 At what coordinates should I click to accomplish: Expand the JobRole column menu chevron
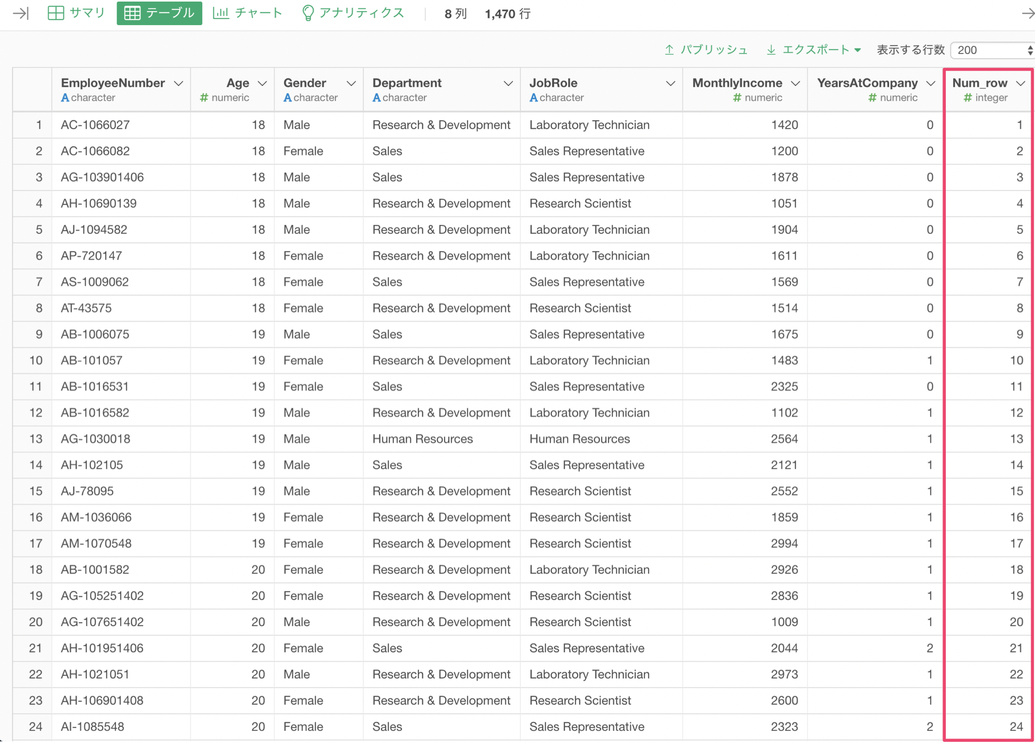pos(670,83)
